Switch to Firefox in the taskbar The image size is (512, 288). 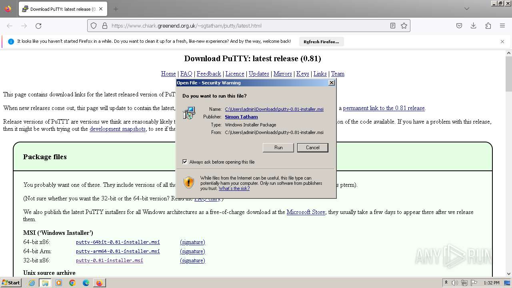tap(99, 283)
